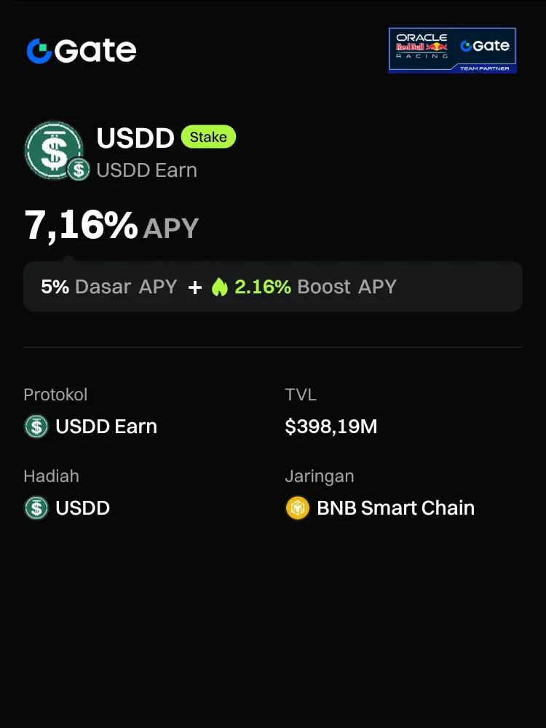
Task: Click the USDD Earn protocol icon
Action: [x=36, y=427]
